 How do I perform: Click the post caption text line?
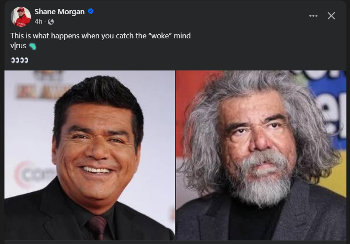pos(101,36)
